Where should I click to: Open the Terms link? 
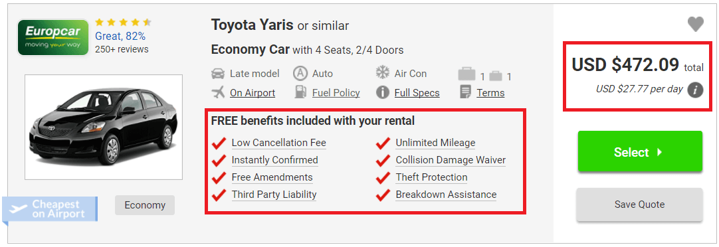490,93
